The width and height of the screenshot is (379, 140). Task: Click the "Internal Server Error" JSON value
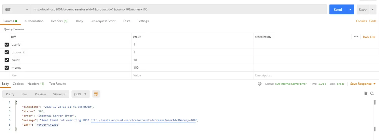click(x=56, y=116)
